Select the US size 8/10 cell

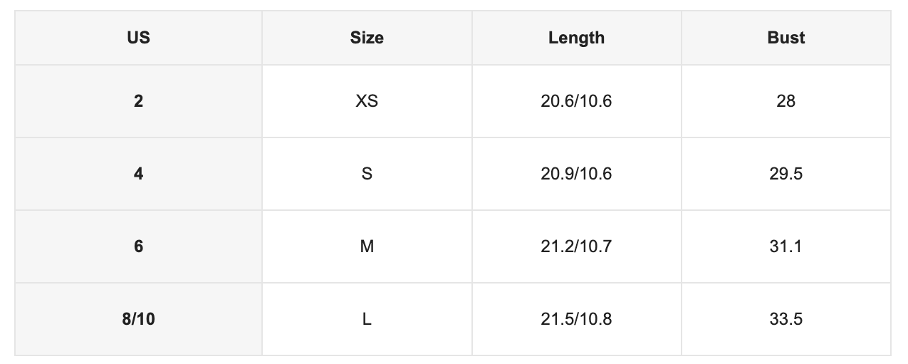(138, 319)
